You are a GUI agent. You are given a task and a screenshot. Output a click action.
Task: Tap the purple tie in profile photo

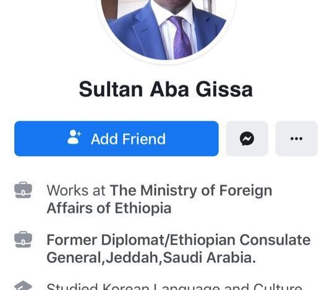[x=181, y=37]
